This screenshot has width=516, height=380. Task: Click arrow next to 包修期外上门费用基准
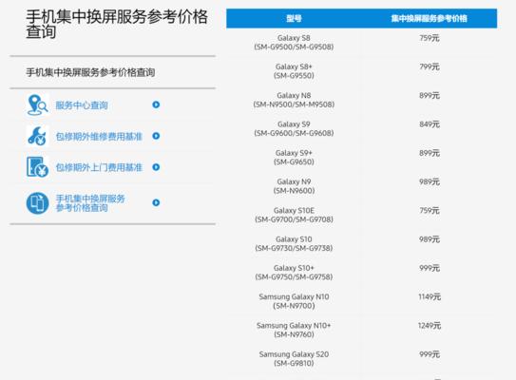click(156, 167)
